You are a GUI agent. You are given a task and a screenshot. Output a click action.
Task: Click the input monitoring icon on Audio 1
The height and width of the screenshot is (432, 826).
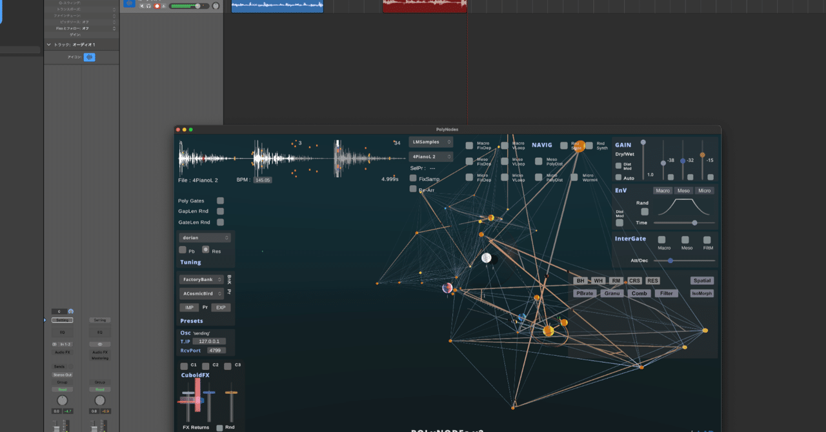(164, 6)
